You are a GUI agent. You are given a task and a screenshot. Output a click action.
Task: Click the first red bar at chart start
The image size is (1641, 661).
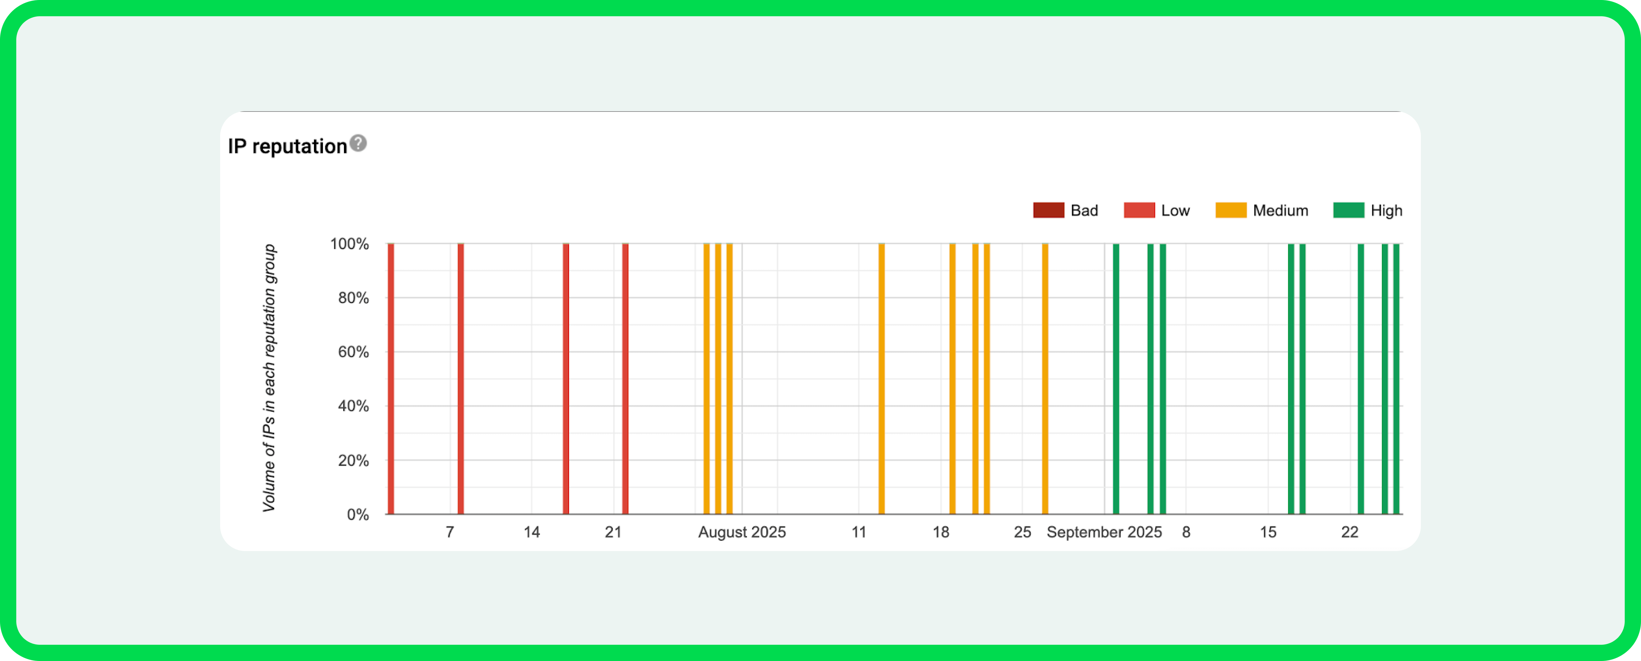[391, 379]
